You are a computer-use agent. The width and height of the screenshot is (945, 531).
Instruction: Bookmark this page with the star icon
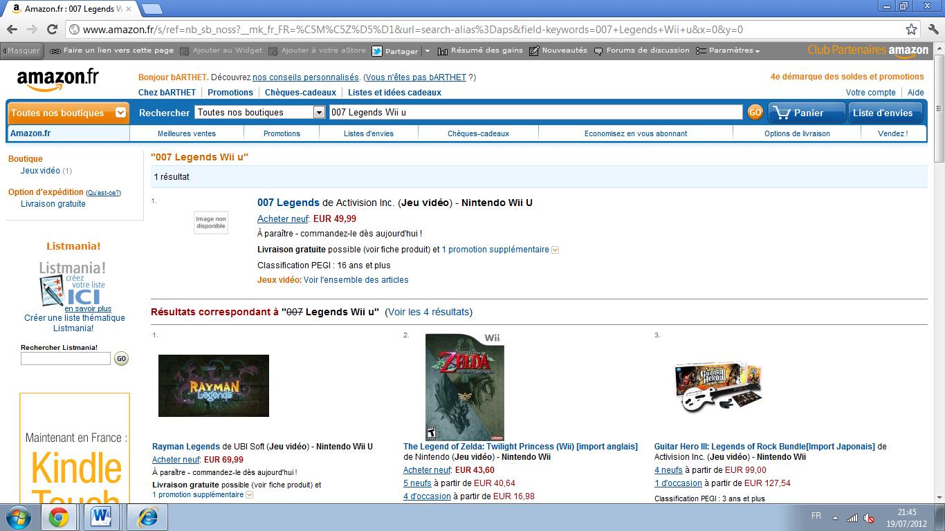point(912,30)
